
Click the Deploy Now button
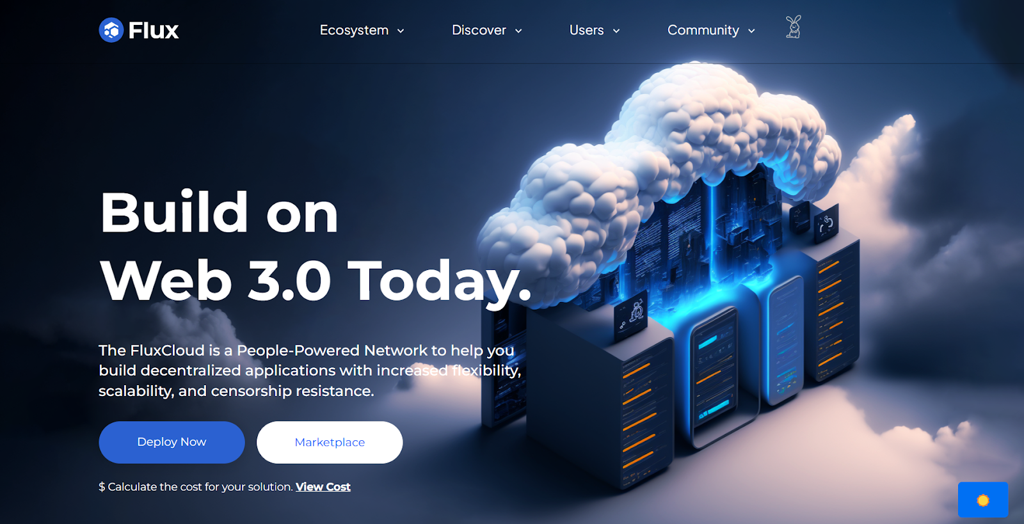[x=172, y=442]
